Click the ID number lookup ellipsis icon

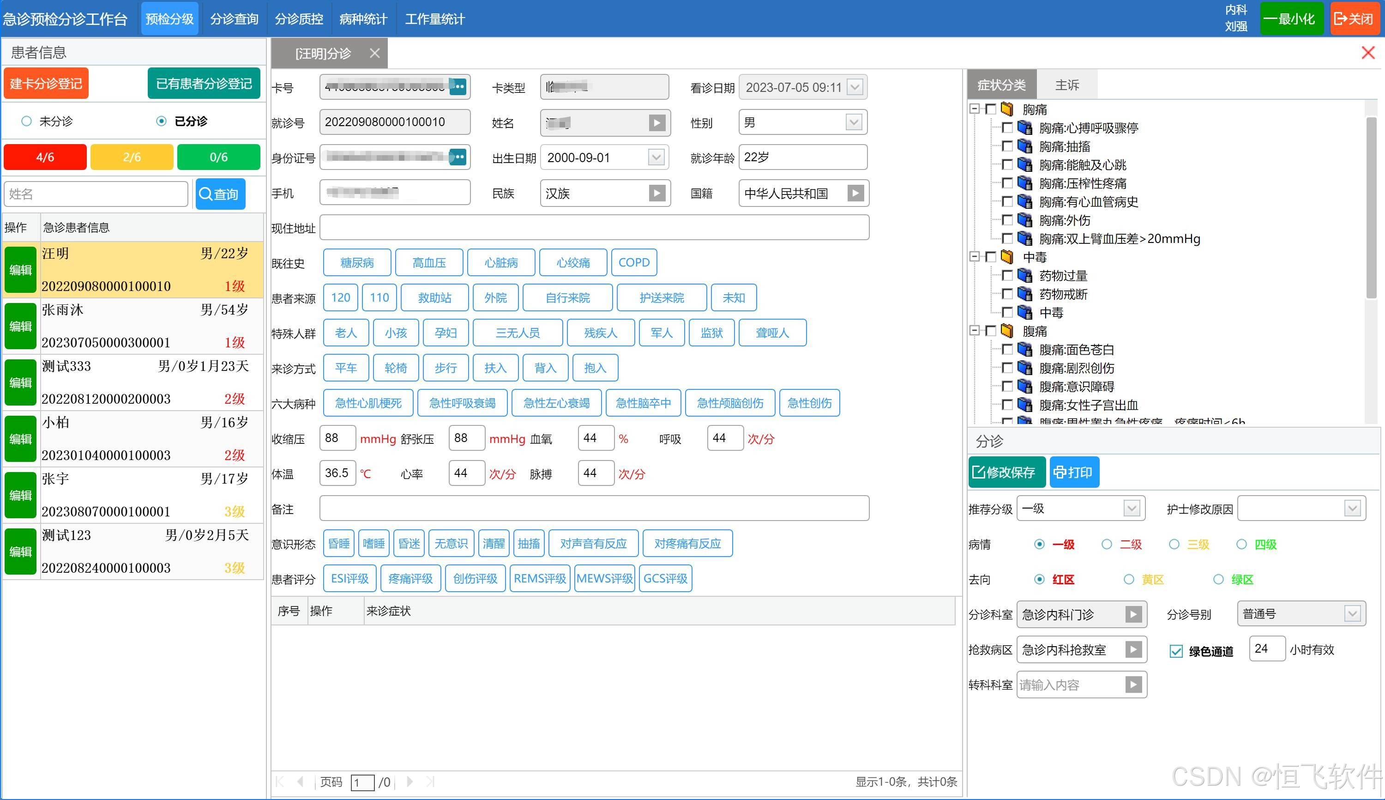point(458,157)
